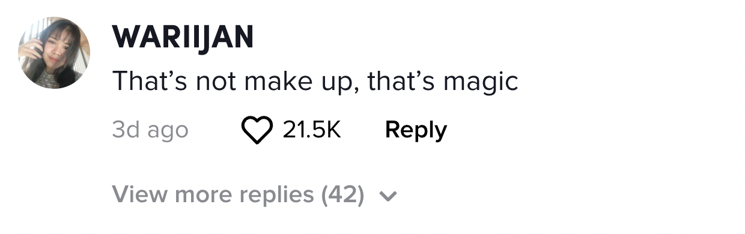Toggle the heart to like this comment

257,130
